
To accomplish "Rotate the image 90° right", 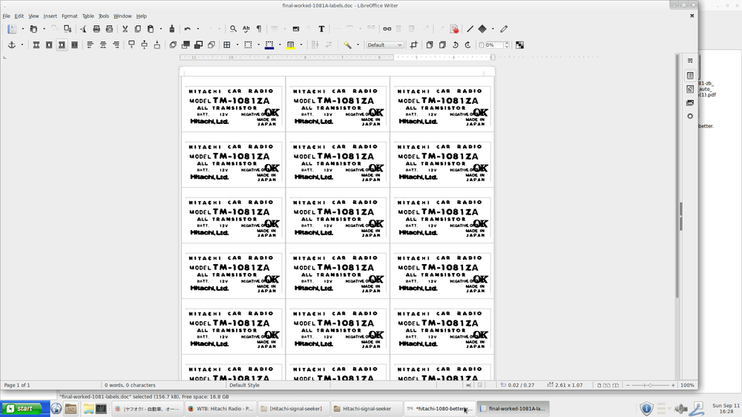I will coord(468,45).
